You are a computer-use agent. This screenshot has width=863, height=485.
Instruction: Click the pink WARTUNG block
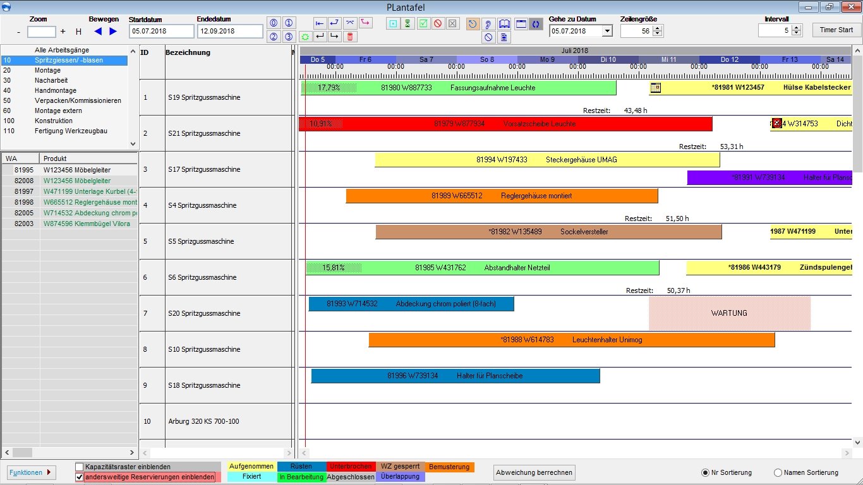pyautogui.click(x=730, y=313)
